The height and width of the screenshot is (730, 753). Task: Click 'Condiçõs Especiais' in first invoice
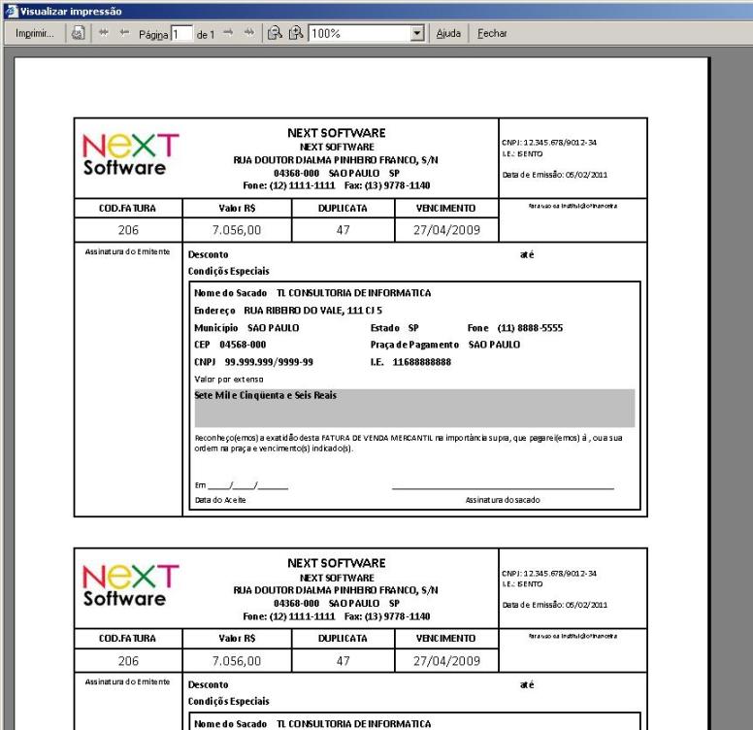pyautogui.click(x=229, y=271)
